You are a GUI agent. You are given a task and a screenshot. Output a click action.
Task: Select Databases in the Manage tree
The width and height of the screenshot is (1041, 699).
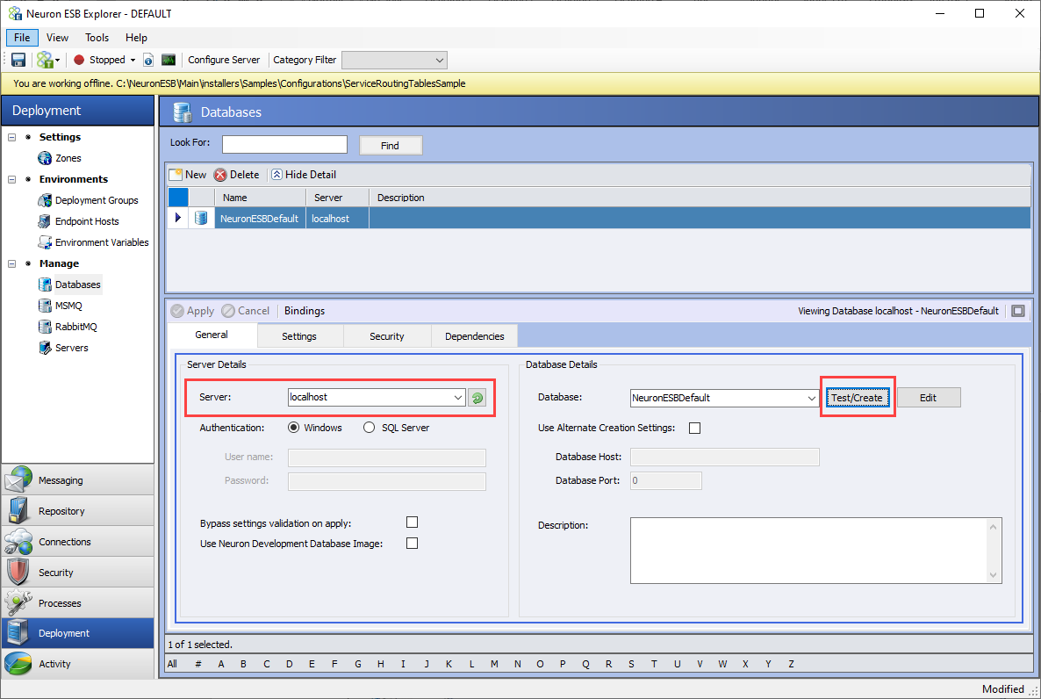pos(77,285)
